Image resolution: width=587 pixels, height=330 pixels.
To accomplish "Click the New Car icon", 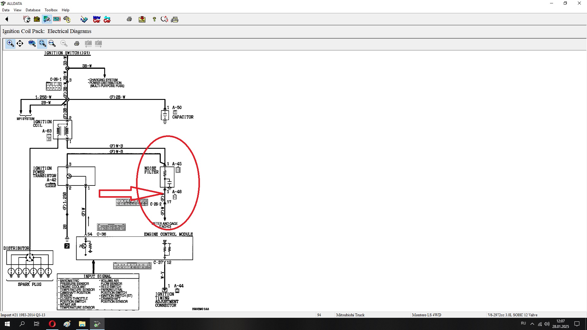I will pyautogui.click(x=97, y=19).
